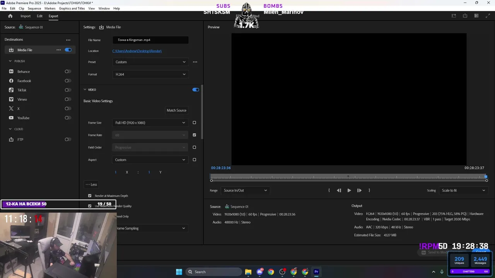Screen dimensions: 495x278
Task: Step back one frame in preview
Action: [x=339, y=190]
